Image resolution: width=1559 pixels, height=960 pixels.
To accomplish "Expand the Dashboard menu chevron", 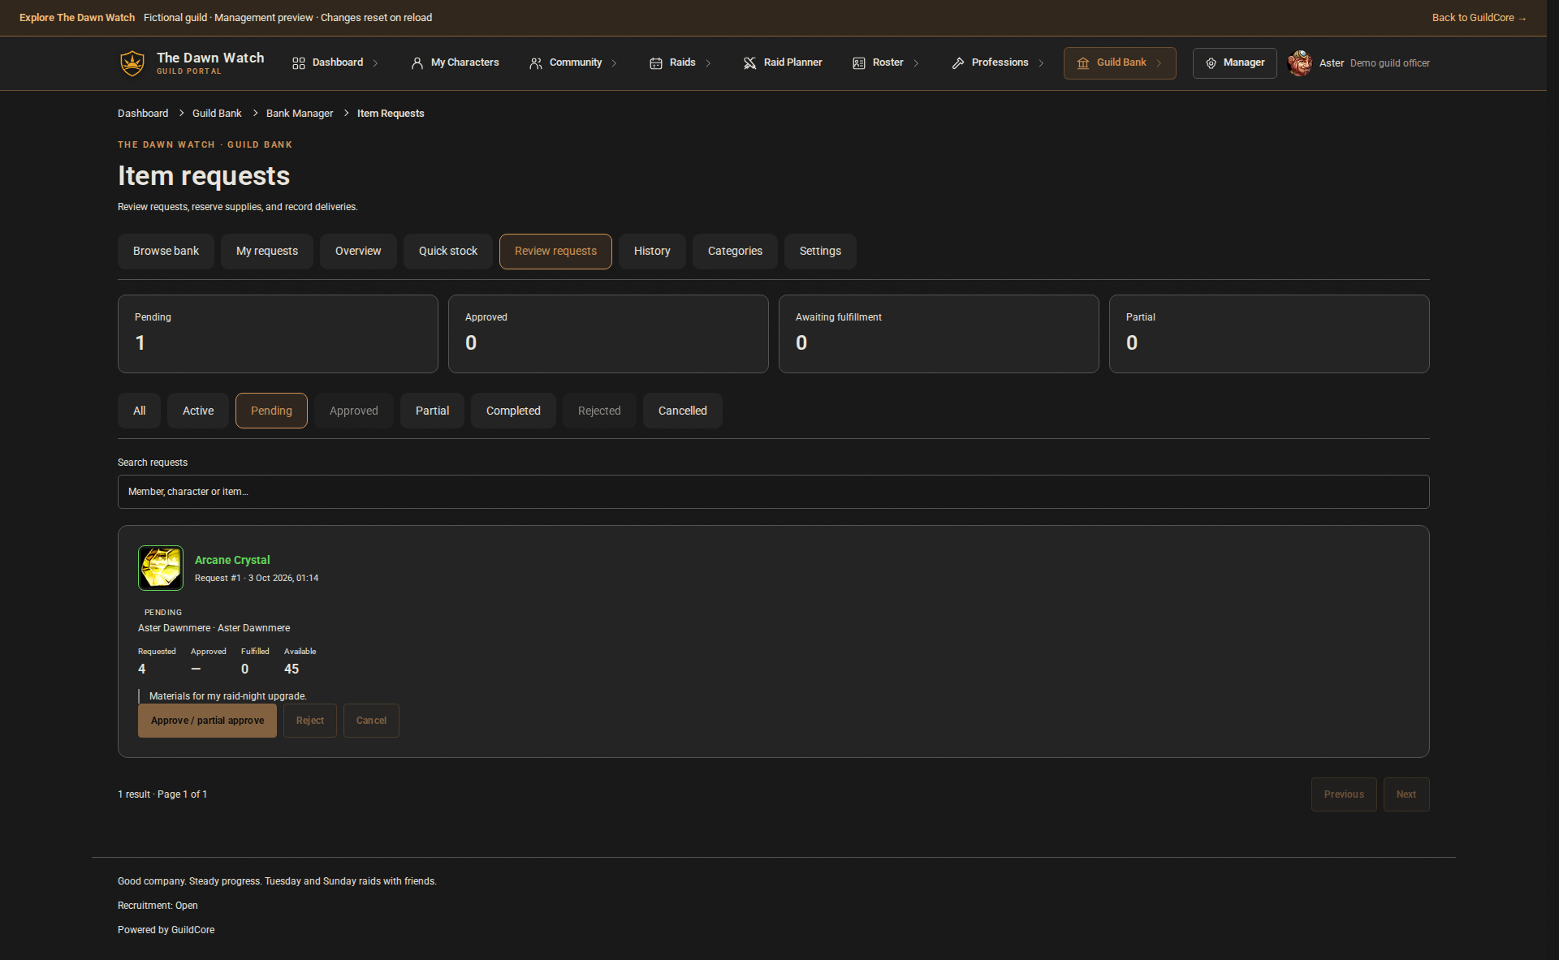I will [375, 63].
